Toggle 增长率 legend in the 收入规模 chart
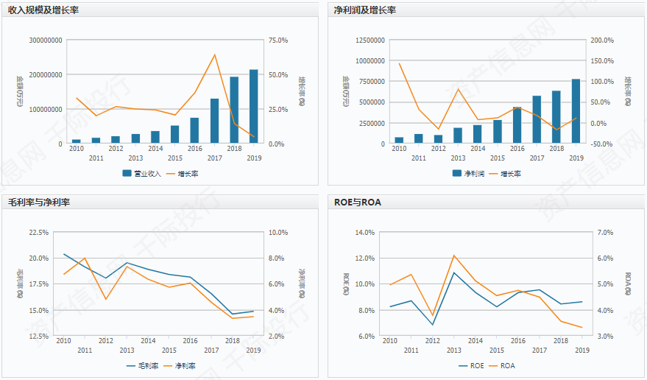The width and height of the screenshot is (647, 380). pos(189,174)
